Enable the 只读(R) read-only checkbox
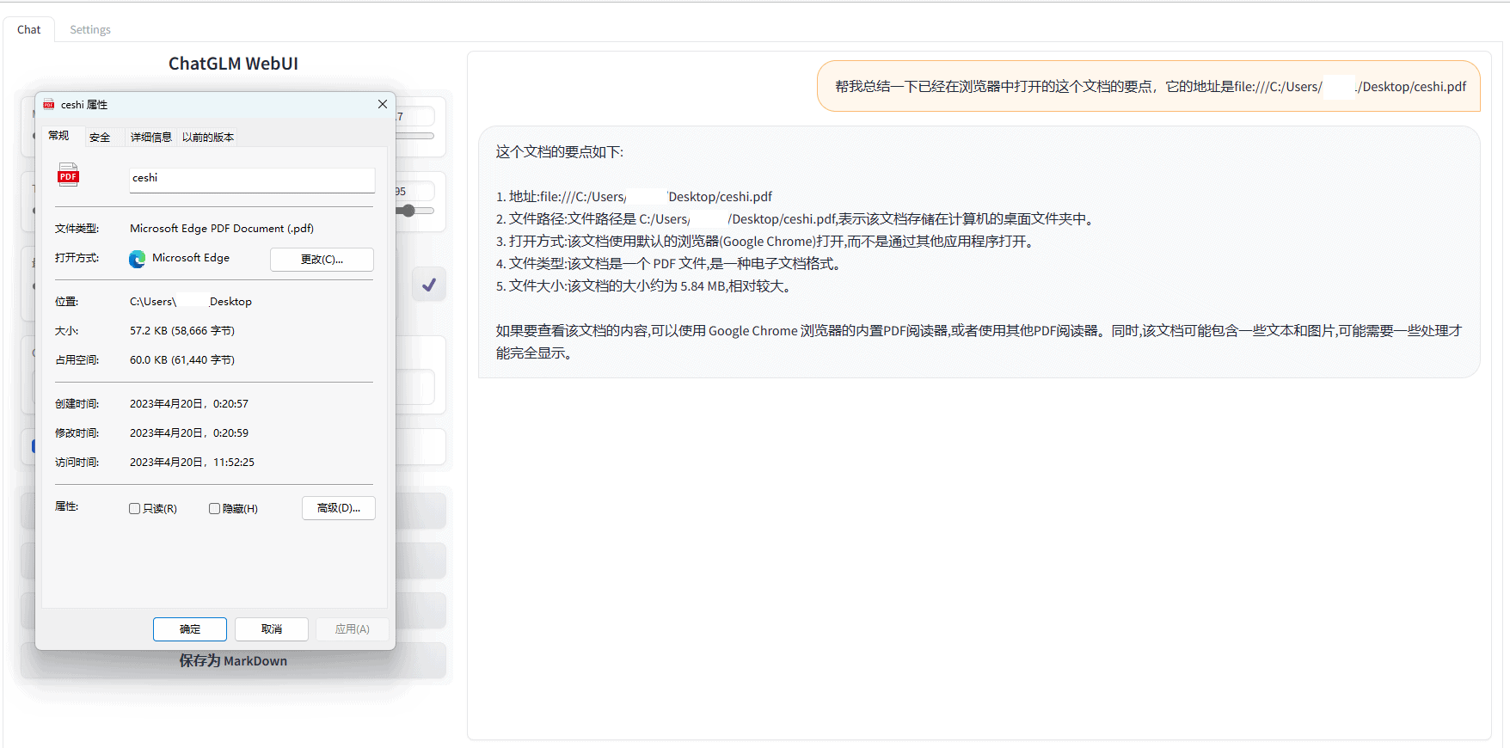This screenshot has height=748, width=1510. point(135,509)
